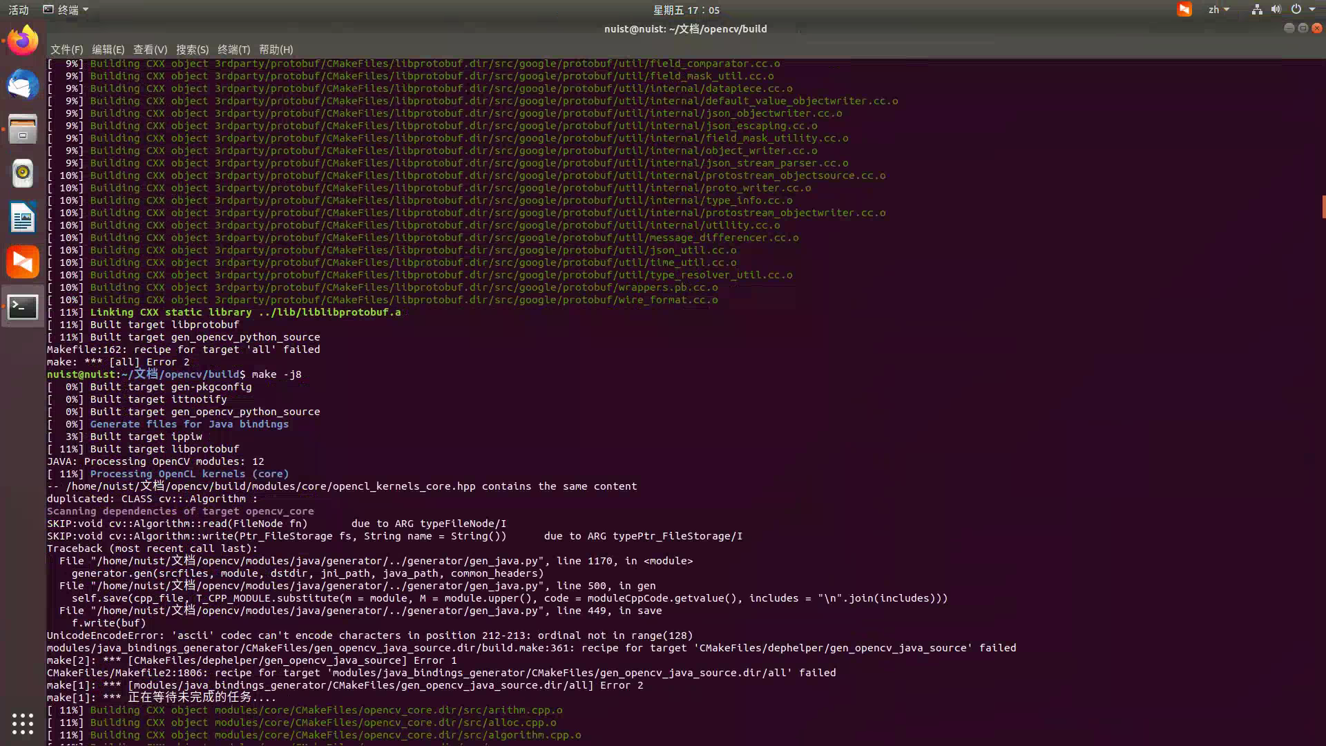Open Firefox from the dock
This screenshot has height=746, width=1326.
(23, 41)
